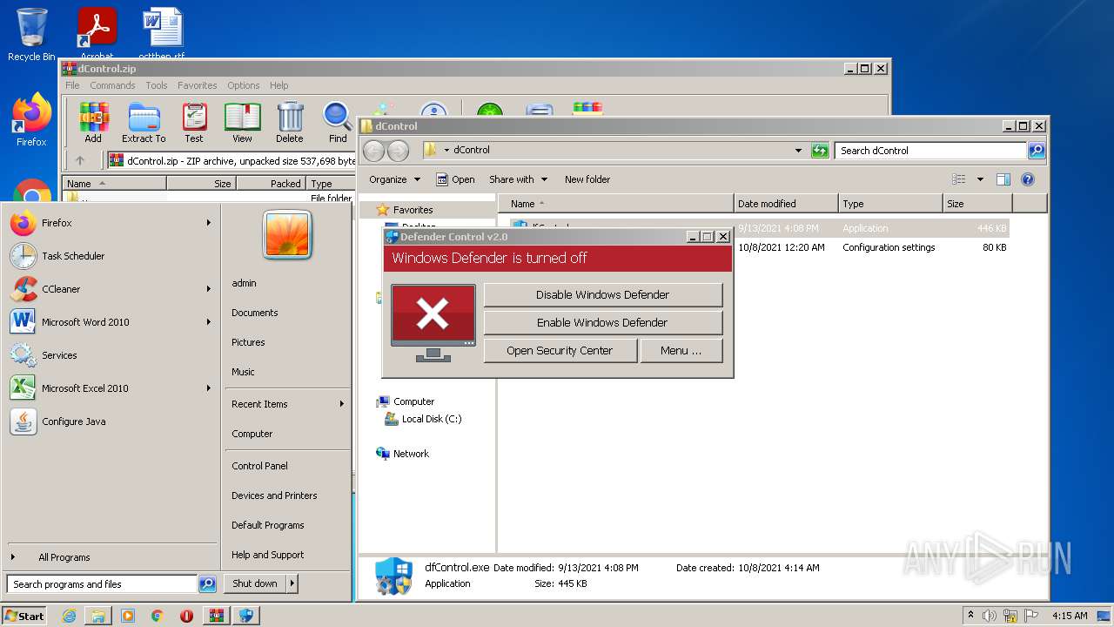Click the Search dControl field
The height and width of the screenshot is (627, 1114).
pyautogui.click(x=930, y=151)
